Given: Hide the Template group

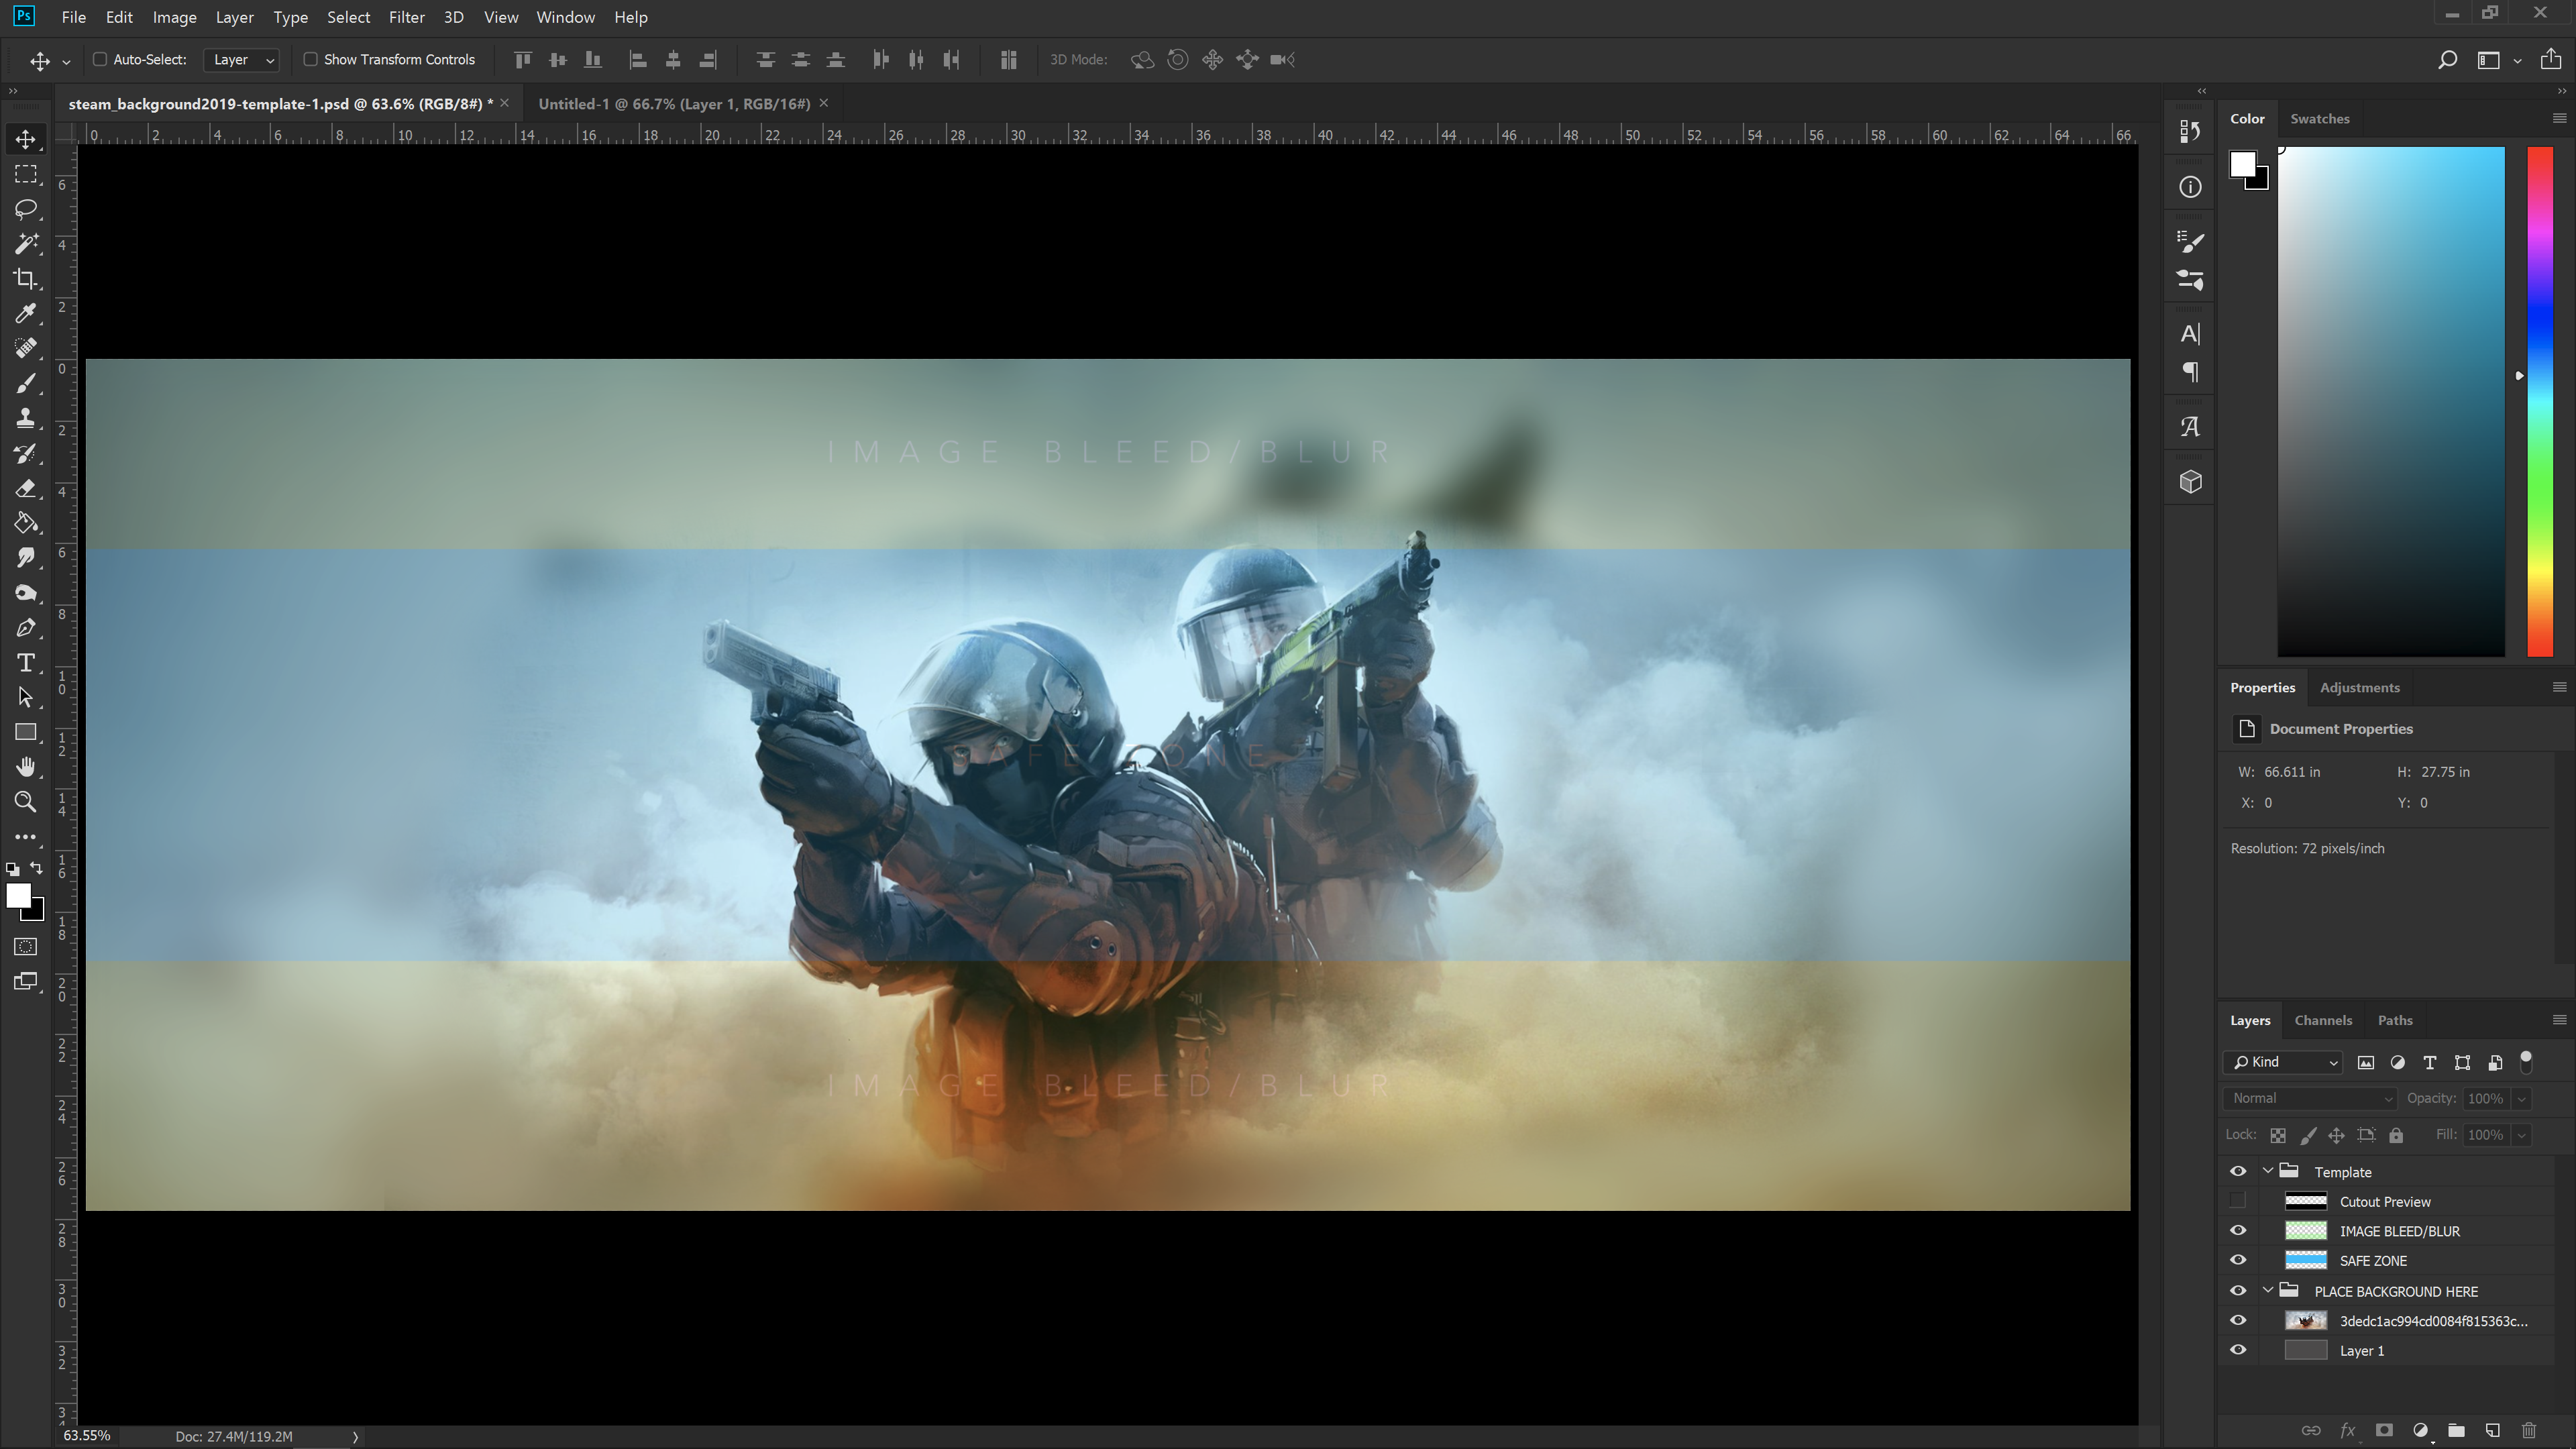Looking at the screenshot, I should [2238, 1172].
